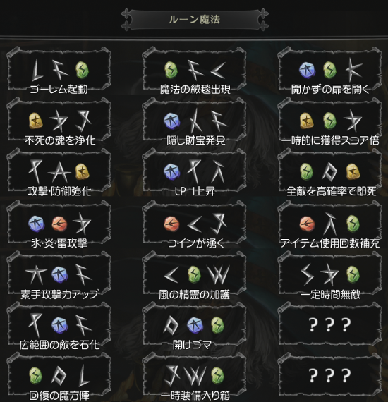
Task: Select the 攻撃・防御強化 spell label
Action: coord(59,192)
